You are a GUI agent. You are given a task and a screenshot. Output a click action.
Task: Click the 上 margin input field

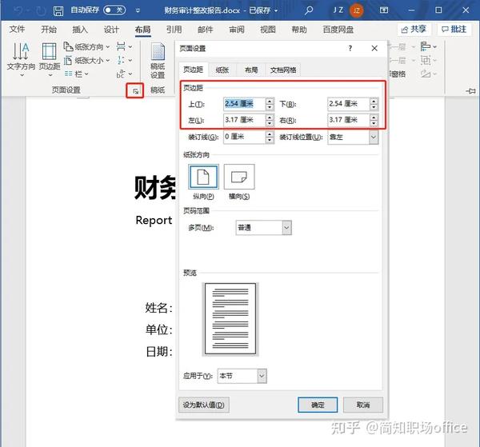(x=244, y=104)
